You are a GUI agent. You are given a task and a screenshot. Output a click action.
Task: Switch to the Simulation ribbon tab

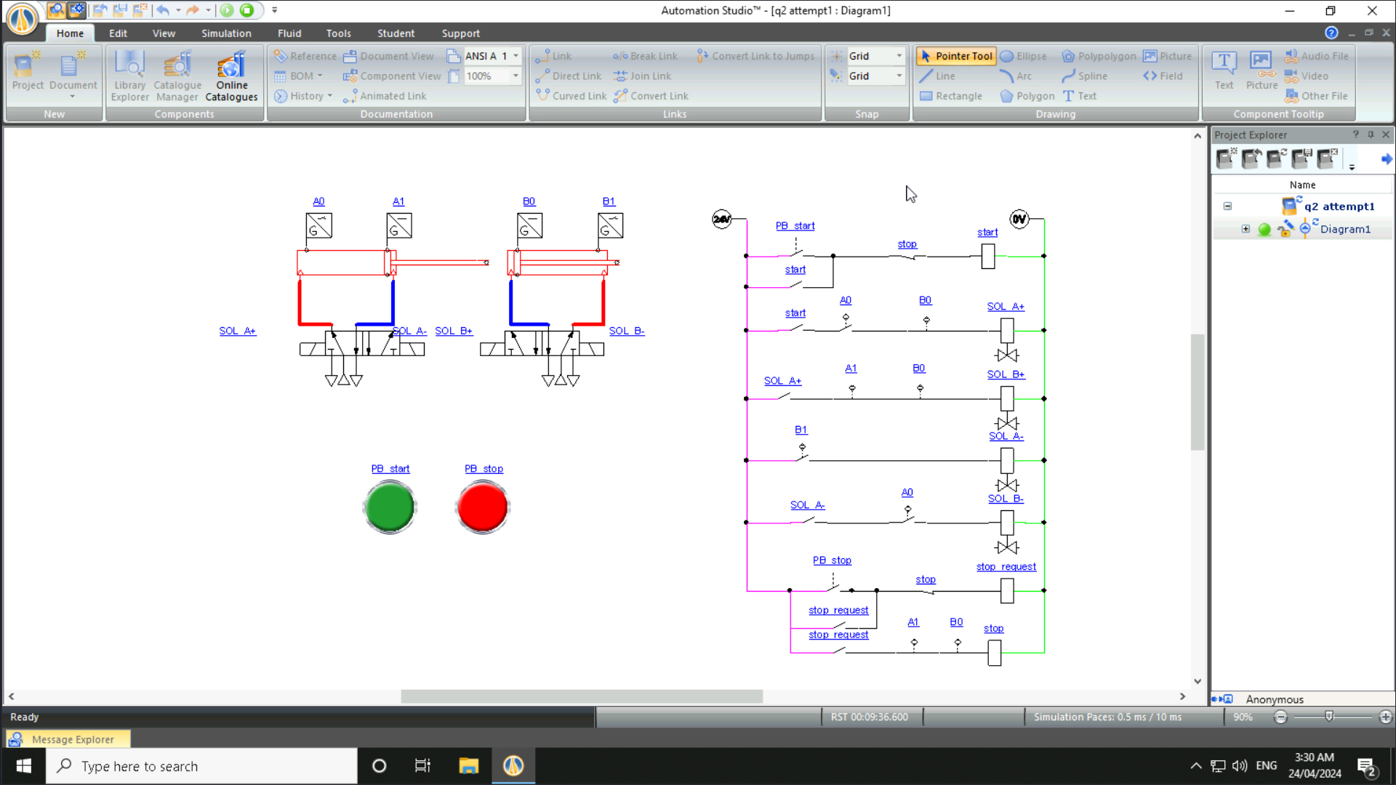click(226, 33)
